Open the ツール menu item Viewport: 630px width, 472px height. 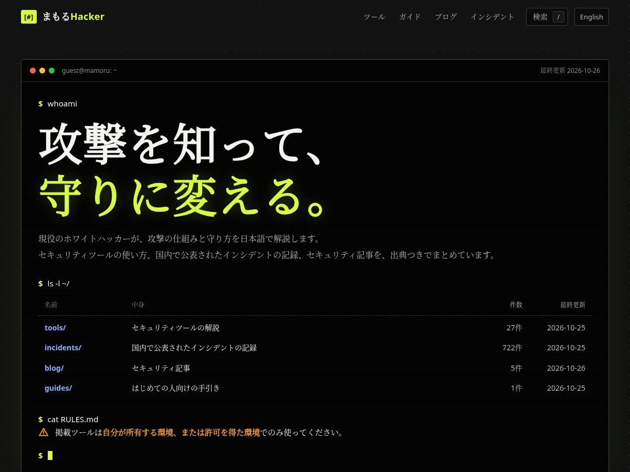374,17
